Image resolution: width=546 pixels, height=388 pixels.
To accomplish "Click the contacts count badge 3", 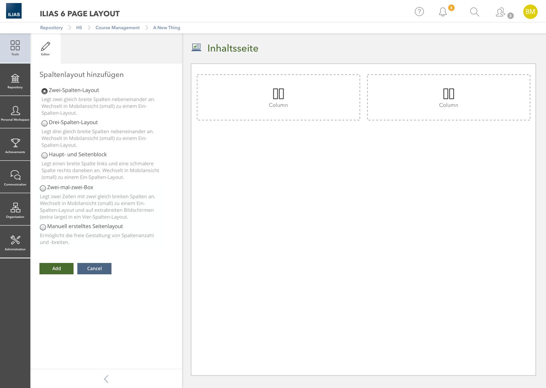I will 510,16.
